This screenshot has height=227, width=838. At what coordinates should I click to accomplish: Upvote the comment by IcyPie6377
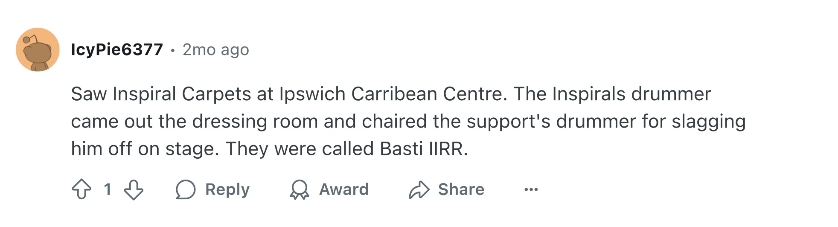click(81, 189)
